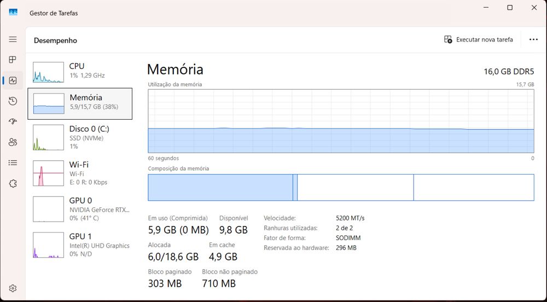
Task: Select the Performance page icon
Action: (x=13, y=80)
